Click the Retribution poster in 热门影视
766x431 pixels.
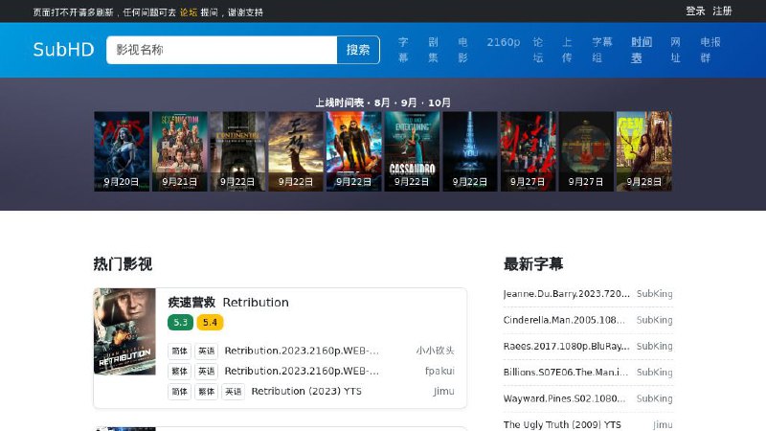point(124,331)
